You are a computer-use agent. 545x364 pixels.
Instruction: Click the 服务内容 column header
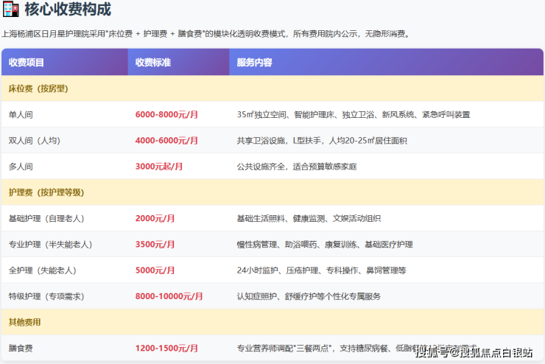254,63
